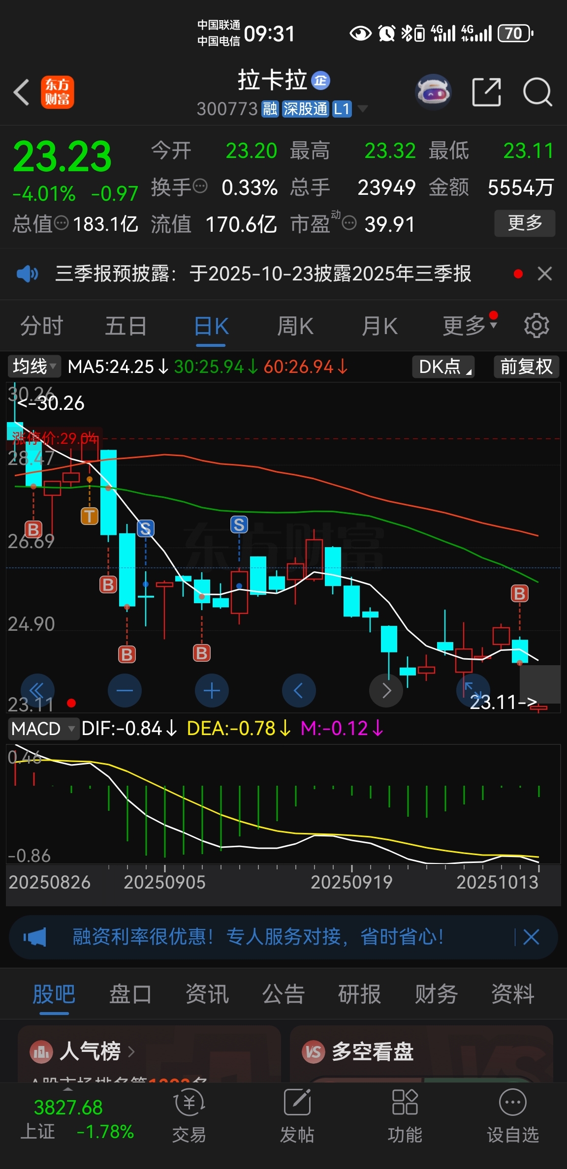Tap the latest B buy marker
567x1169 pixels.
pyautogui.click(x=520, y=594)
